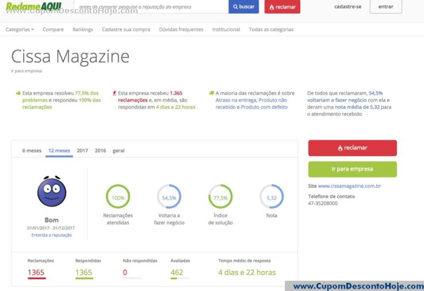Click the Respondidas count 1365 in green

83,273
